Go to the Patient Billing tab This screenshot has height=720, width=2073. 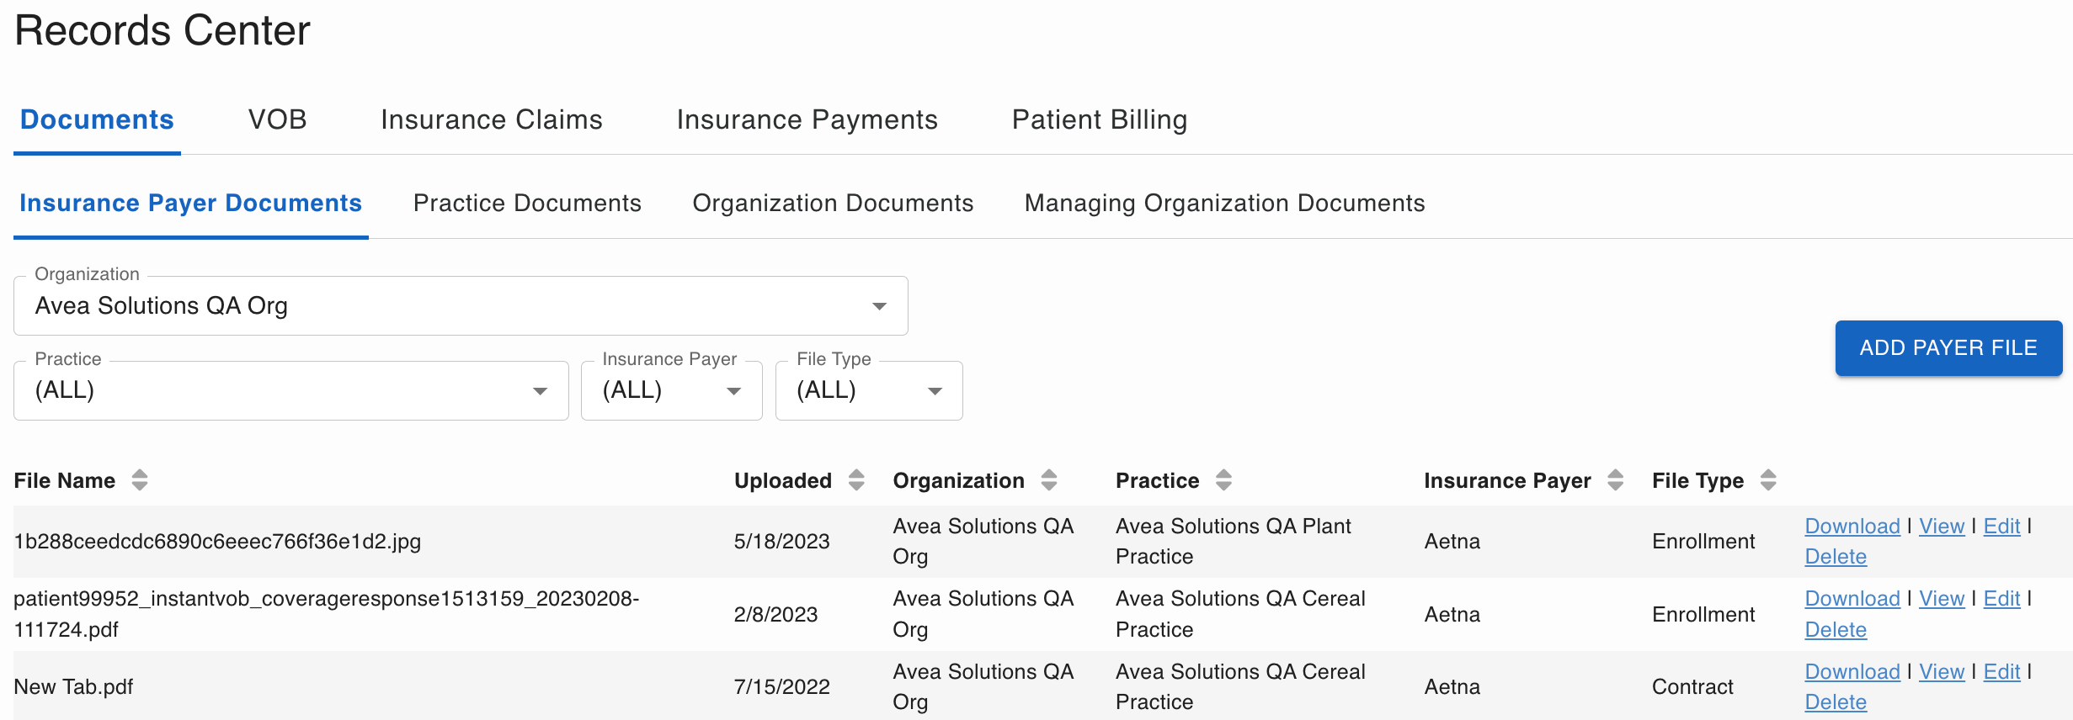coord(1099,119)
